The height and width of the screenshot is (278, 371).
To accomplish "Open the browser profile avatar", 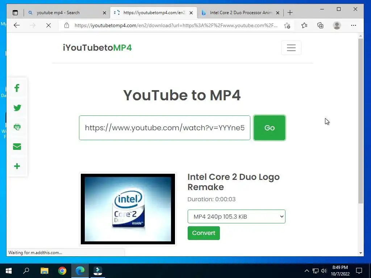I will [x=337, y=25].
